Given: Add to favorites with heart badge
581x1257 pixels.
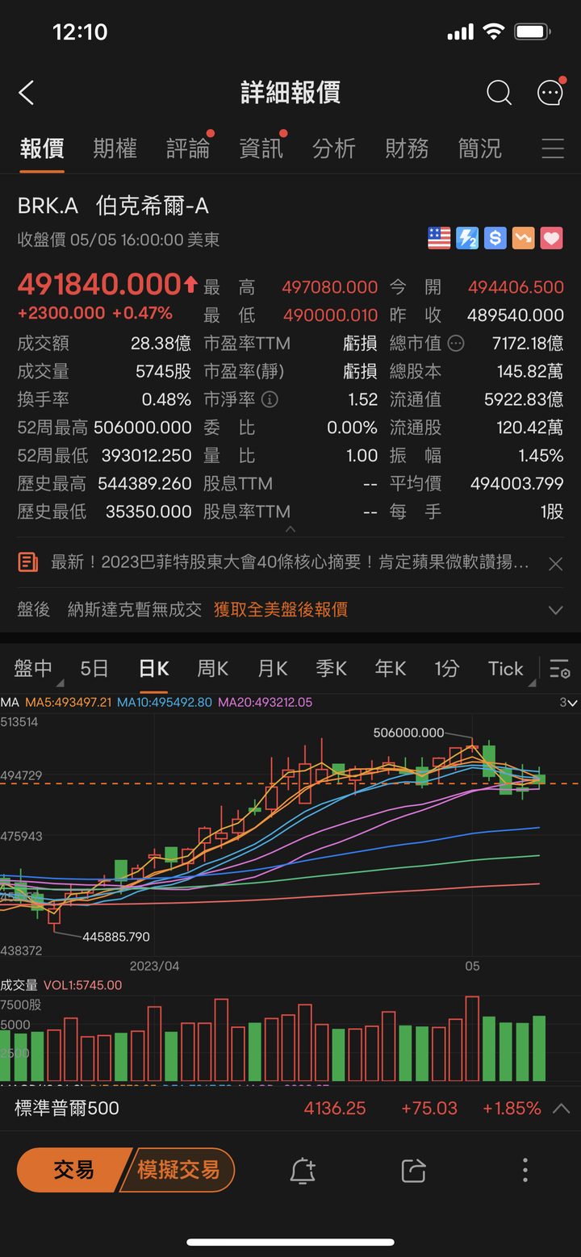Looking at the screenshot, I should tap(551, 238).
